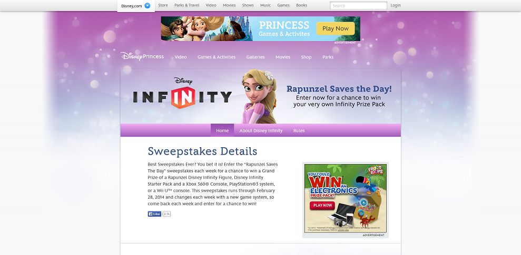Screen dimensions: 521x255
Task: Click Play Now on Froot Loops ad
Action: pyautogui.click(x=322, y=205)
